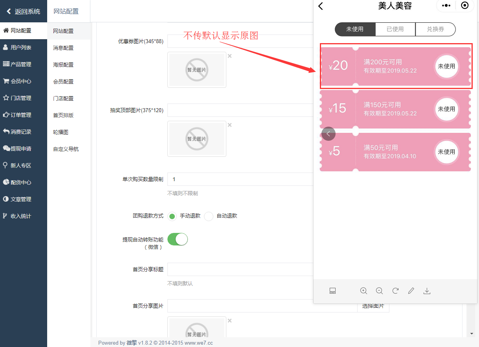Viewport: 479px width, 347px height.
Task: Click the 满200元可用 coupon text
Action: tap(383, 62)
